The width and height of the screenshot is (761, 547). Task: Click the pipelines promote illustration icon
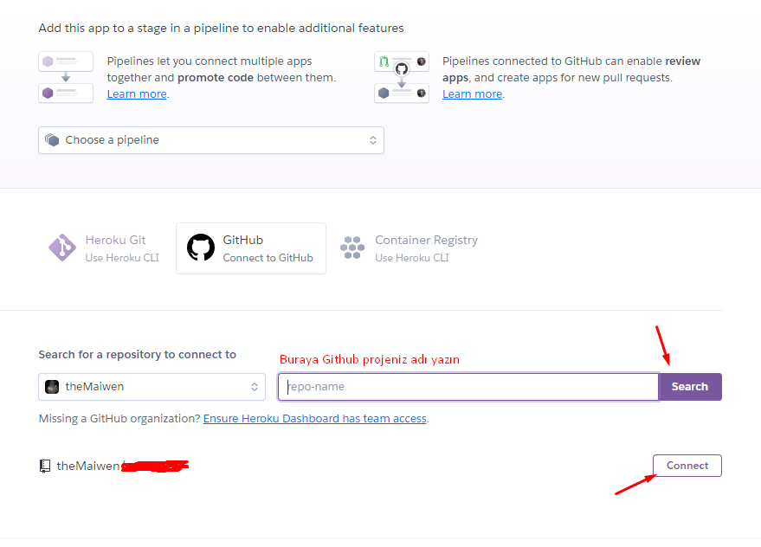(x=66, y=77)
